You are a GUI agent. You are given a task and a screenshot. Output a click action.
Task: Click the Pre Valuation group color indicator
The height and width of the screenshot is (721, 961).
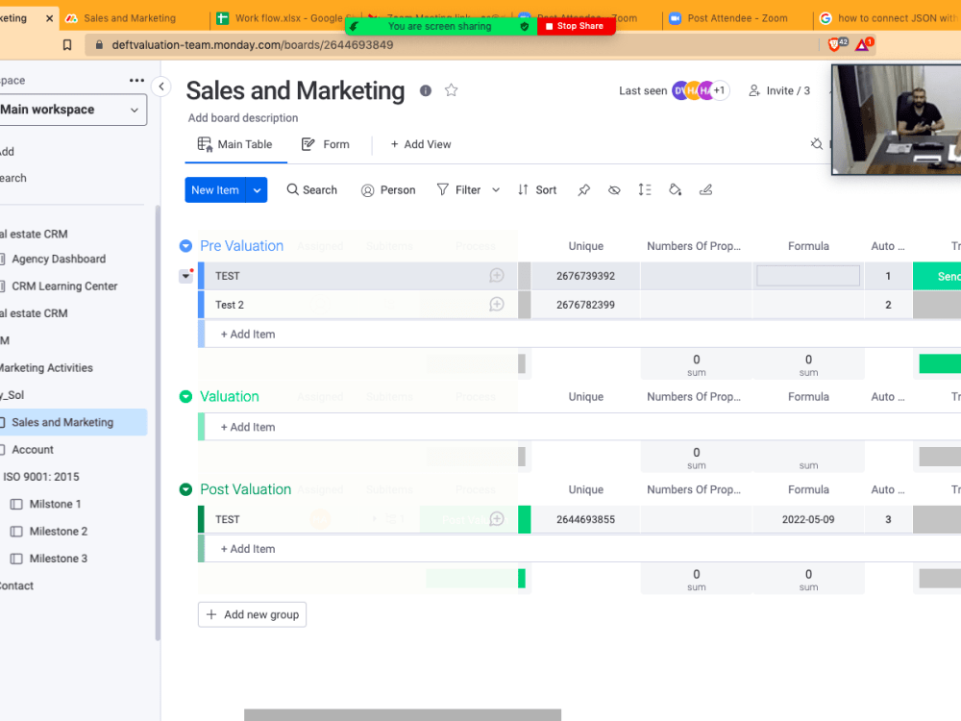click(185, 245)
